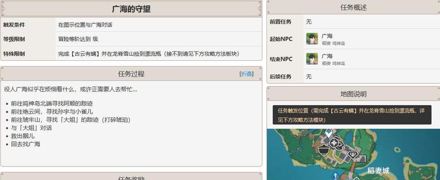
Task: Click step 前往鸣神岛北端寻找阿顺的踪迹
Action: click(x=52, y=103)
